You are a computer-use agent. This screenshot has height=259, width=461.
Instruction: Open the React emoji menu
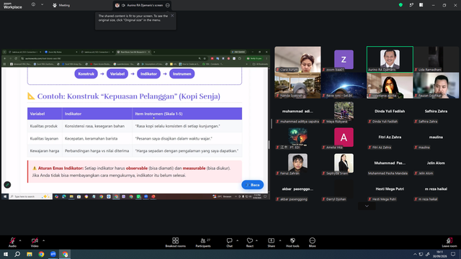(250, 242)
